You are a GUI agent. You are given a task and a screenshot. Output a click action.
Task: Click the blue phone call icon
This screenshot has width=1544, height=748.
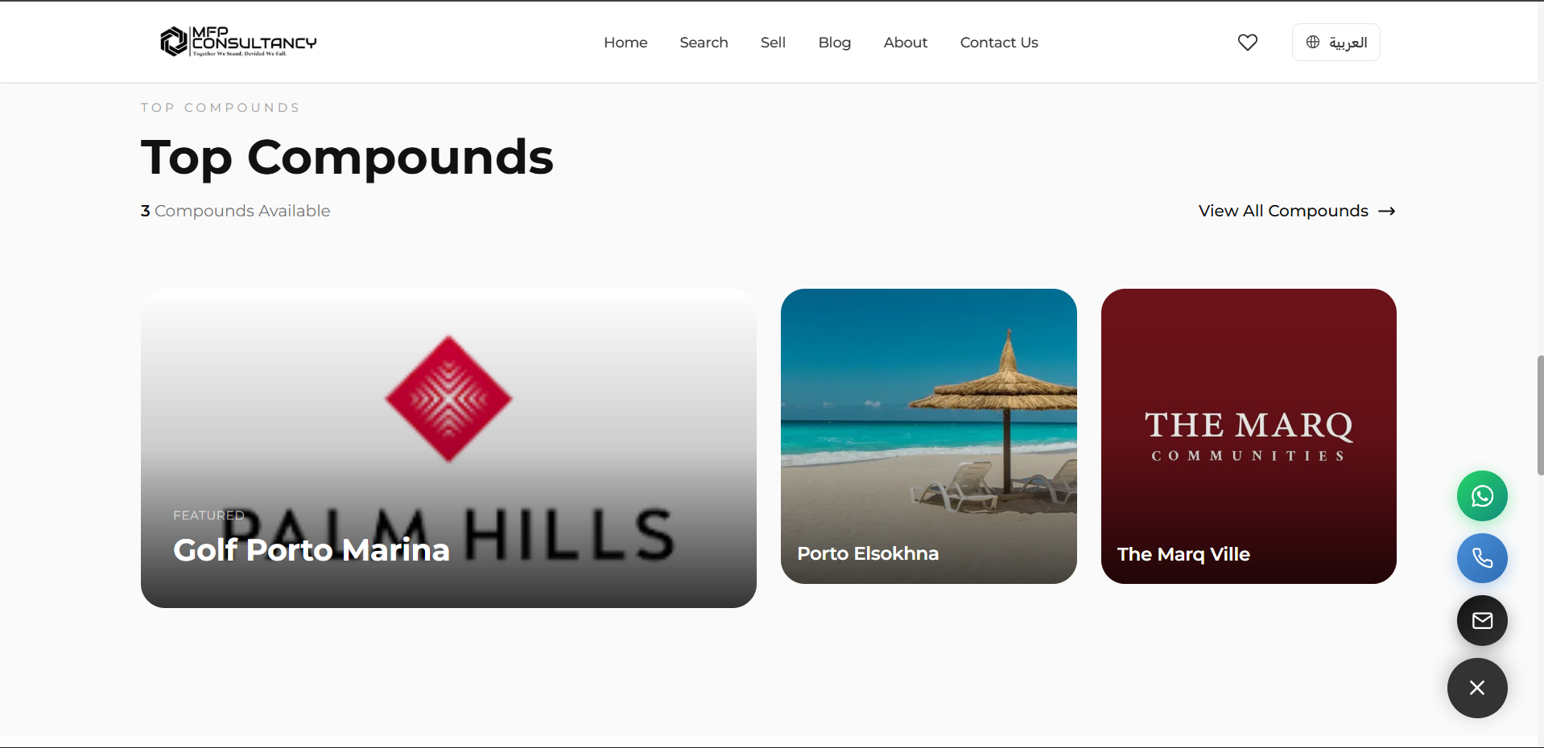click(1482, 558)
